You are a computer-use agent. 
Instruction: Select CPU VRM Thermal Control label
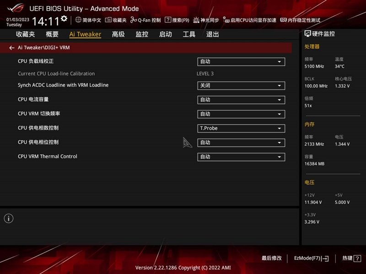[x=48, y=156]
